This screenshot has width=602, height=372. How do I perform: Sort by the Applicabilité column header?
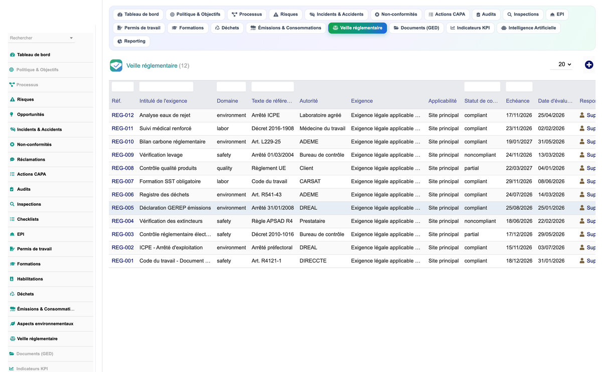(x=442, y=101)
